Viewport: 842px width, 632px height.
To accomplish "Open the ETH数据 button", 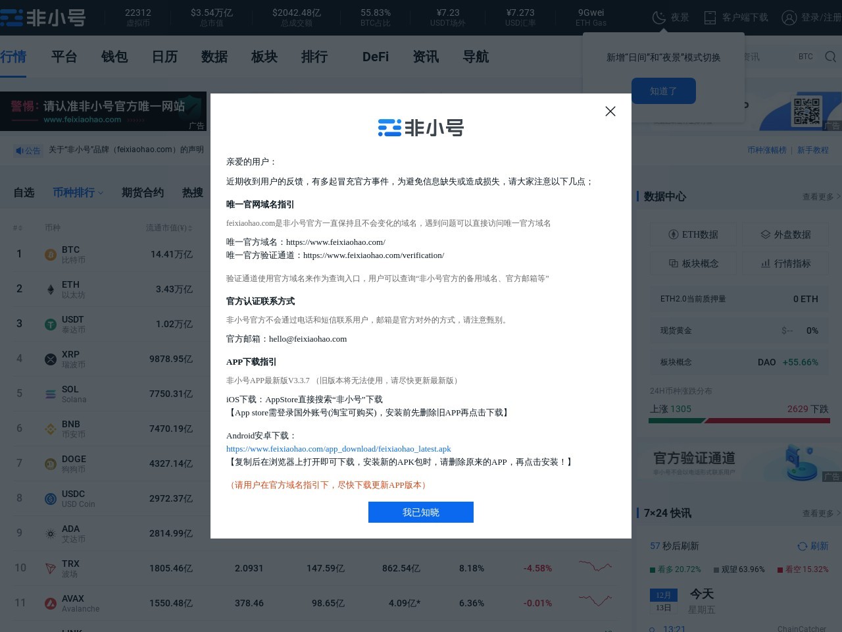I will [693, 234].
